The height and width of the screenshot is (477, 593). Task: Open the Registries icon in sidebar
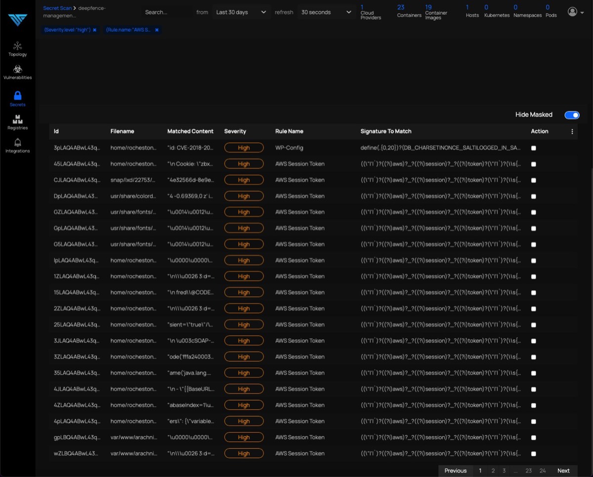[x=17, y=119]
